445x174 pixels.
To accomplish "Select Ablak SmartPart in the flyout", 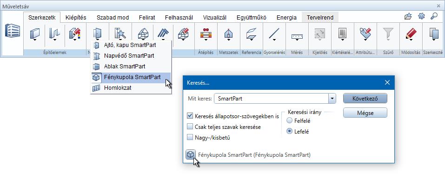I will pyautogui.click(x=131, y=67).
